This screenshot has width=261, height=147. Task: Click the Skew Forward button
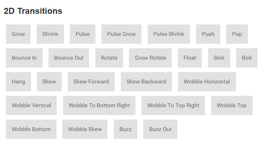coord(91,82)
